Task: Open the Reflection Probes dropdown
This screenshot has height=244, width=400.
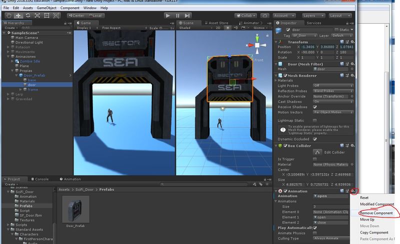Action: tap(333, 91)
